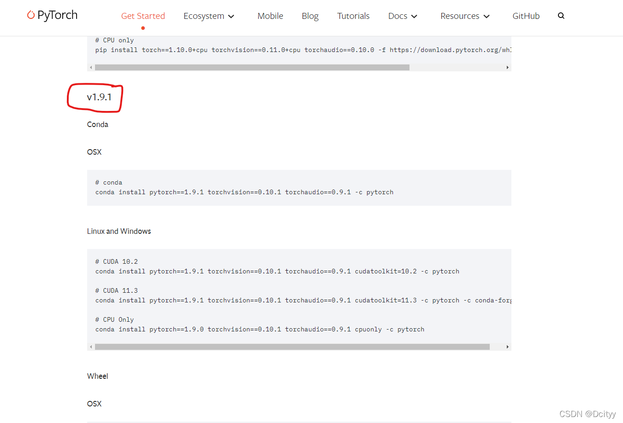Click the PyTorch logo
Viewport: 623px width, 423px height.
coord(52,15)
